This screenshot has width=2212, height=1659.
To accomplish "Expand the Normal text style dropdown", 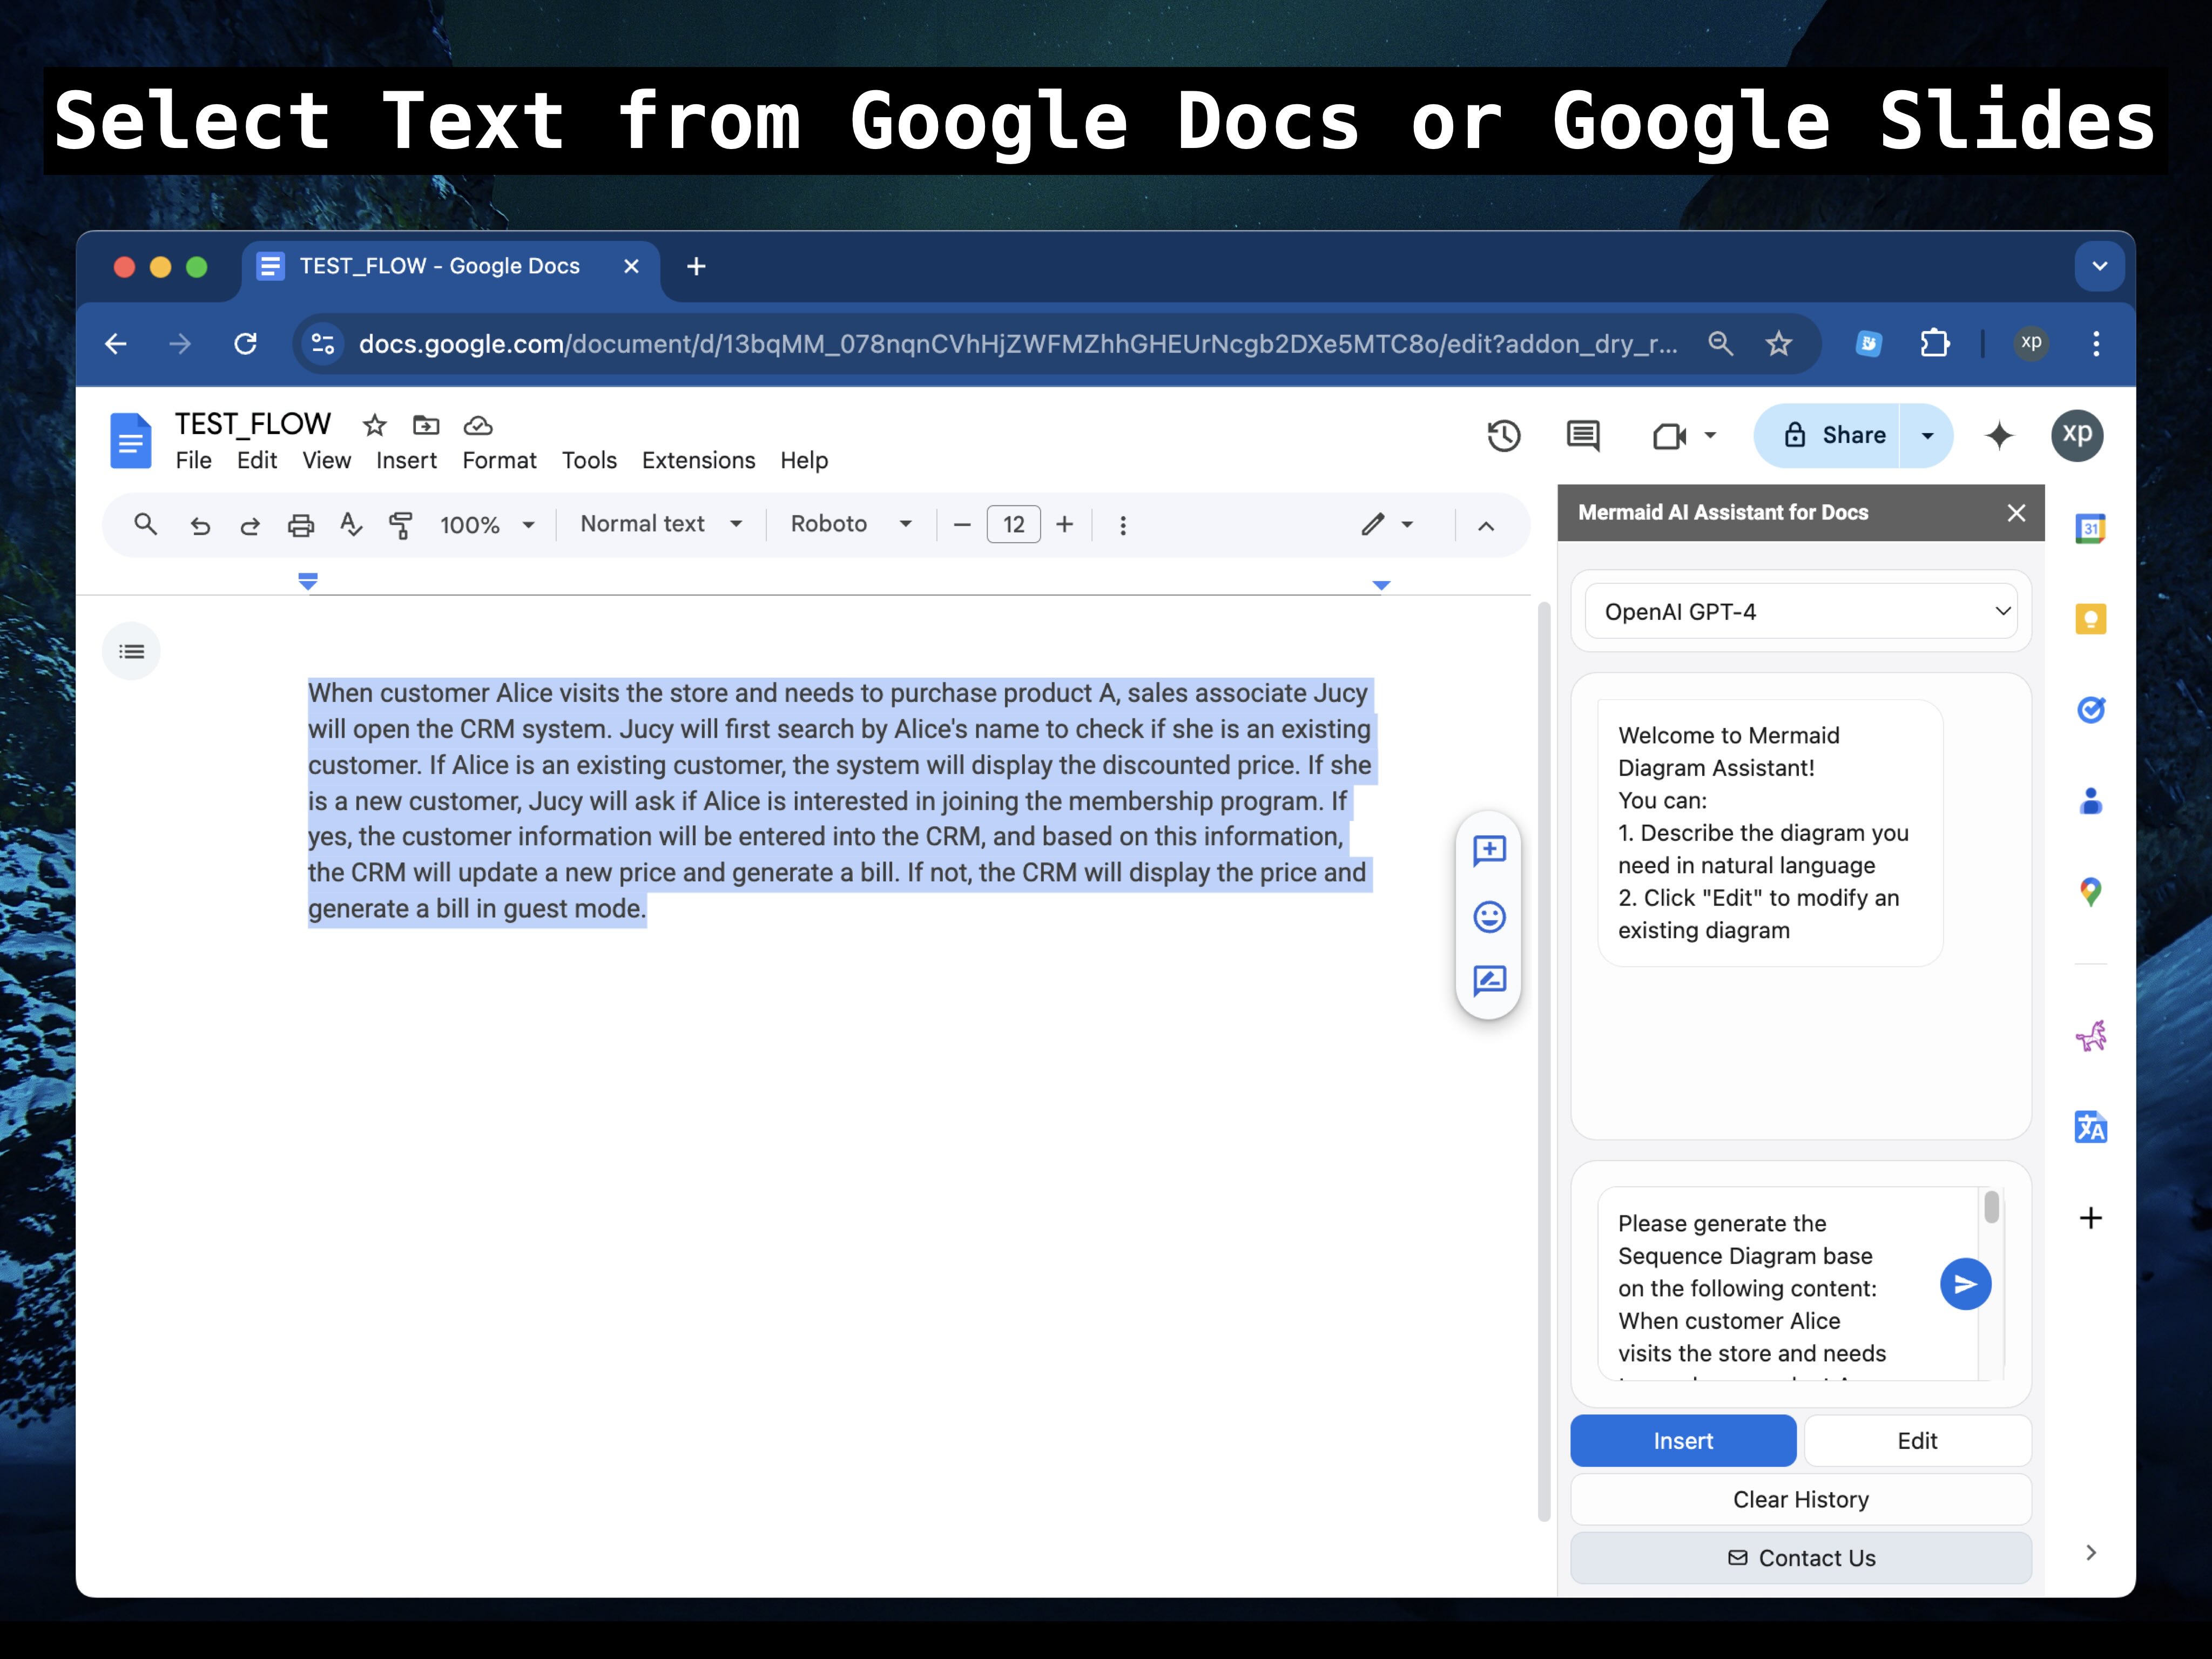I will click(659, 524).
